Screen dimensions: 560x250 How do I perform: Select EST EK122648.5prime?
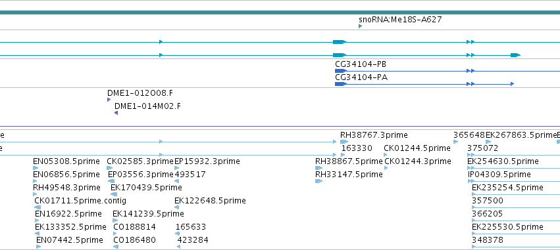coord(210,201)
